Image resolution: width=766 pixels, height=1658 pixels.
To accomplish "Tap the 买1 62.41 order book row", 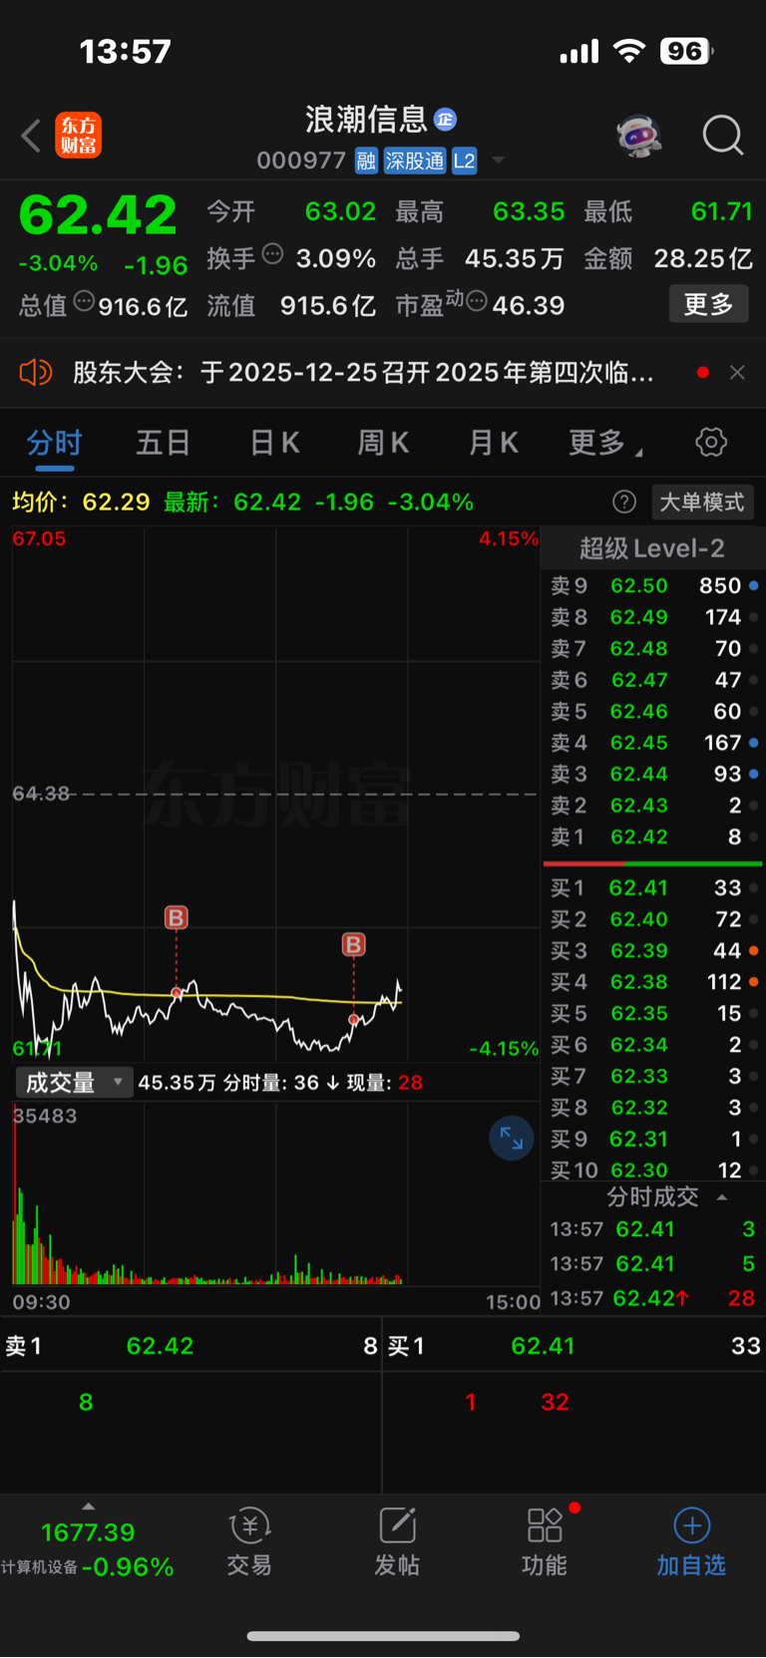I will 652,887.
